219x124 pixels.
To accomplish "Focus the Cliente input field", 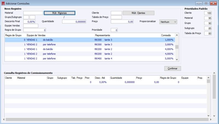I will click(116, 13).
